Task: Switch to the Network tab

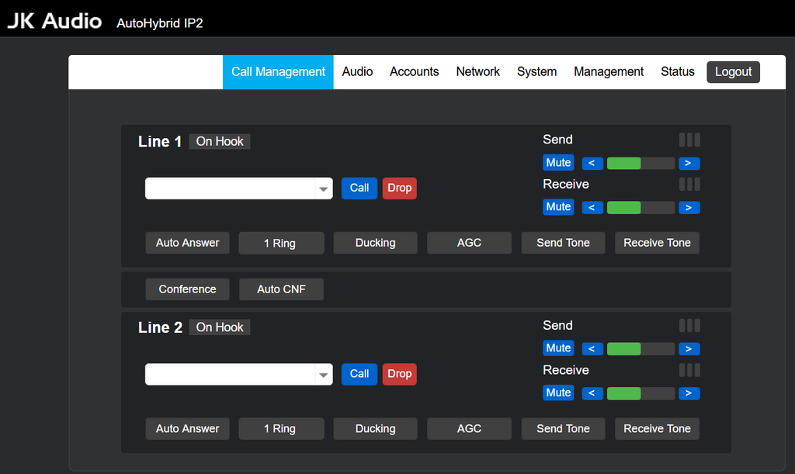Action: coord(477,71)
